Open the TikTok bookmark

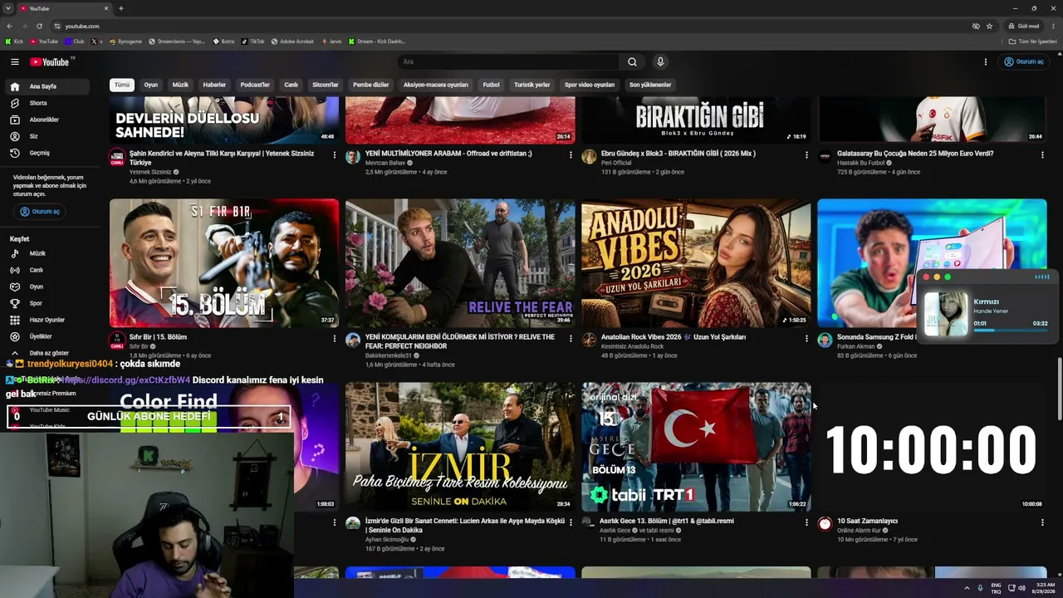(253, 42)
